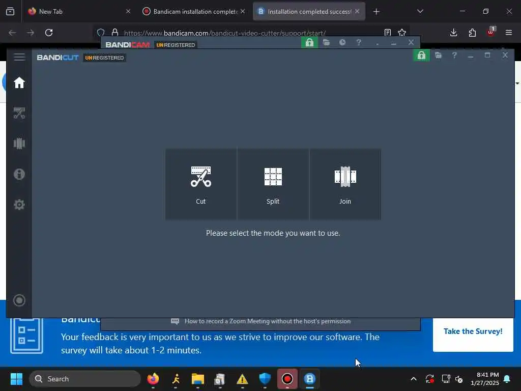
Task: Go back in browser
Action: 12,33
